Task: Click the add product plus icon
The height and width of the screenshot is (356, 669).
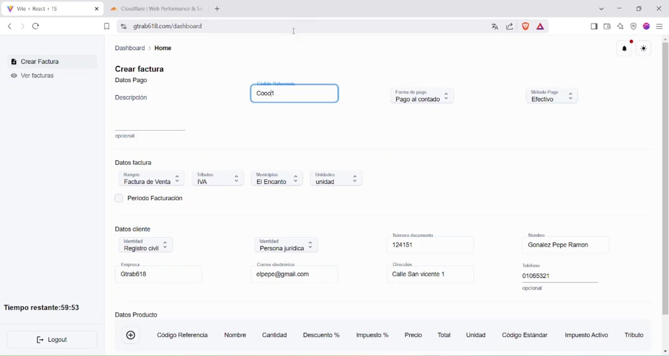Action: [x=130, y=335]
